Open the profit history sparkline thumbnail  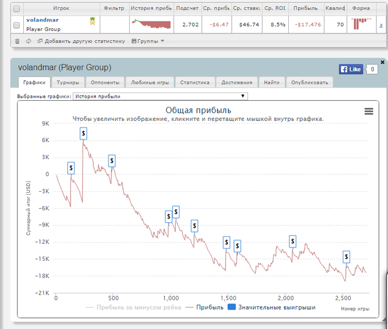[x=152, y=24]
